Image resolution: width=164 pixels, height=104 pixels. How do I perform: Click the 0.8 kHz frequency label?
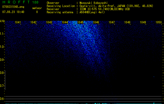click(2, 73)
